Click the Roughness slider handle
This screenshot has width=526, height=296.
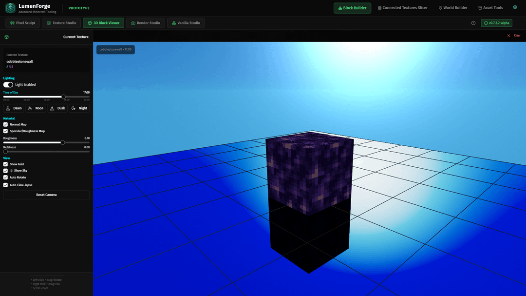pyautogui.click(x=63, y=142)
